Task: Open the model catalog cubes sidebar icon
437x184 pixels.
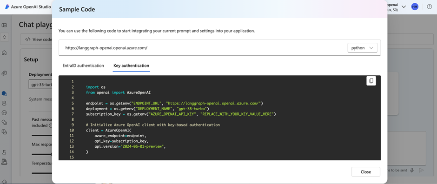Action: pyautogui.click(x=4, y=73)
